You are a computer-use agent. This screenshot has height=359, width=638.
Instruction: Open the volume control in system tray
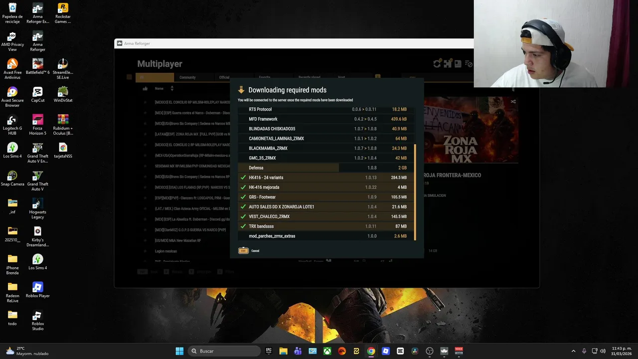point(603,351)
